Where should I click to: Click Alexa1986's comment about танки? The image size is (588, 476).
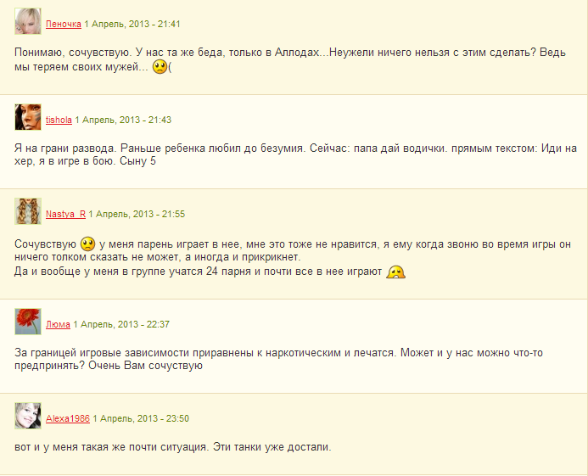[x=173, y=447]
